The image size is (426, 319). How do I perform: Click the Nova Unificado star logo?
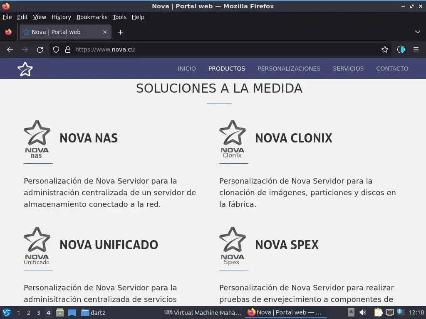(x=37, y=246)
